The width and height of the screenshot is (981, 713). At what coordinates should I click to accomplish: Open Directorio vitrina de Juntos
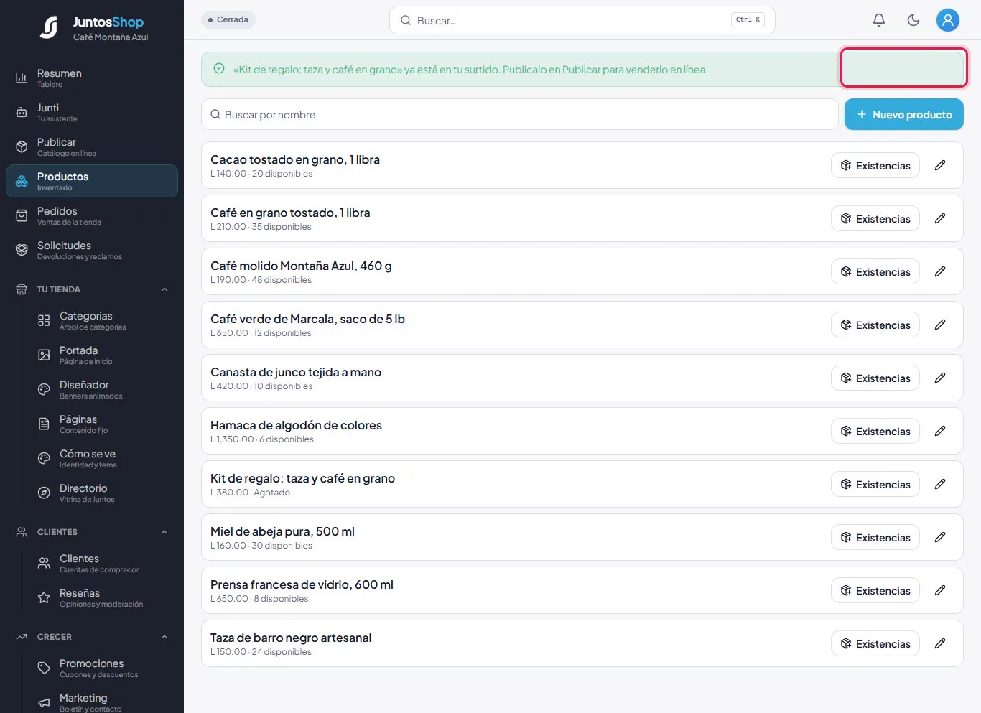coord(103,493)
